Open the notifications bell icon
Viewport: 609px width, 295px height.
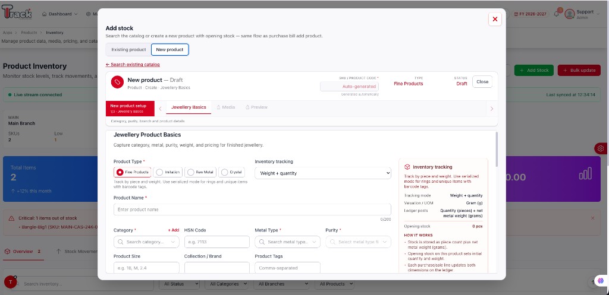[x=556, y=14]
